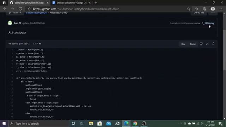
Task: Switch to the VideoTestPython GitHub tab
Action: pyautogui.click(x=29, y=3)
